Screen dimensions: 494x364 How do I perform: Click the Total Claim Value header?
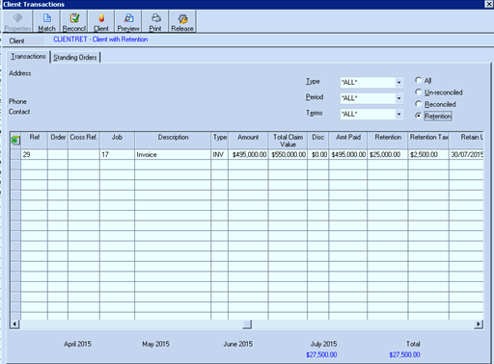click(288, 141)
